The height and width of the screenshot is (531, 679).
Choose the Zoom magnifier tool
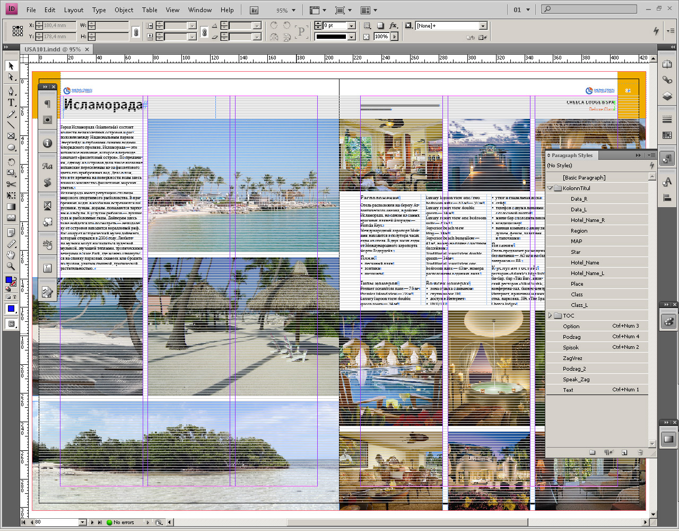11,266
